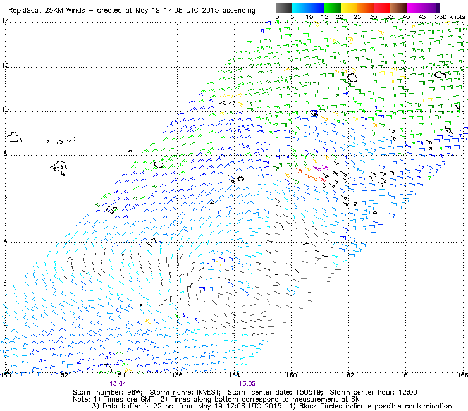The width and height of the screenshot is (468, 411).
Task: Click the island outline near 150.3E 8.7N
Action: [14, 137]
